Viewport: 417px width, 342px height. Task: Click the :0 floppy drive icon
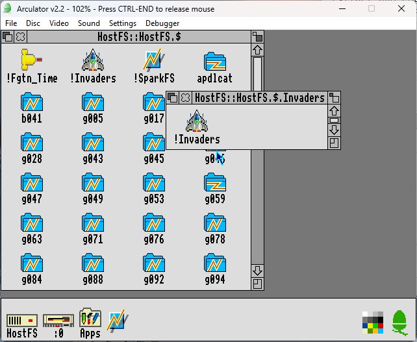pyautogui.click(x=58, y=326)
